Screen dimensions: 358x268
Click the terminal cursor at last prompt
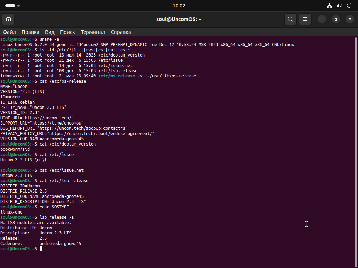[x=41, y=249]
